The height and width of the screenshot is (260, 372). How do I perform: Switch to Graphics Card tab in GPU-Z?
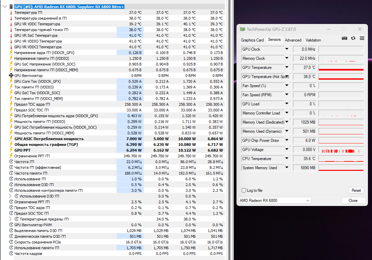(252, 40)
